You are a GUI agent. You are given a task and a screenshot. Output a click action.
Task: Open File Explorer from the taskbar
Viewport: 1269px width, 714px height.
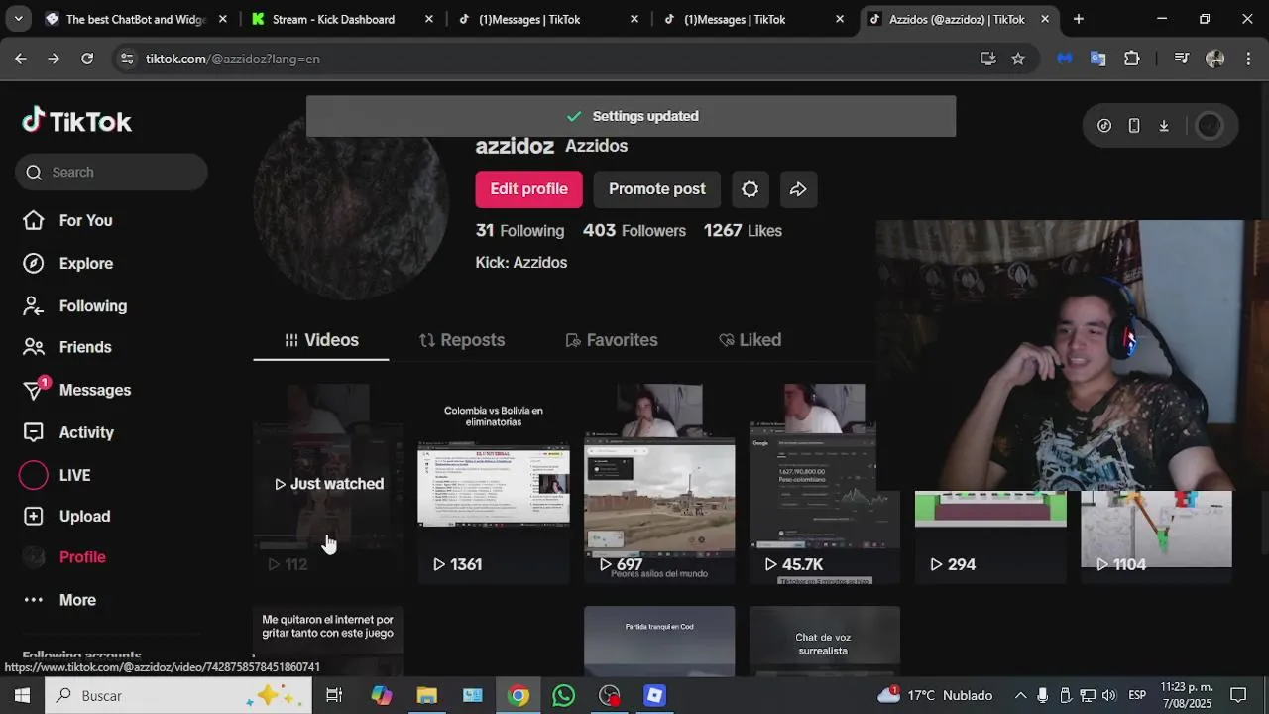[427, 695]
